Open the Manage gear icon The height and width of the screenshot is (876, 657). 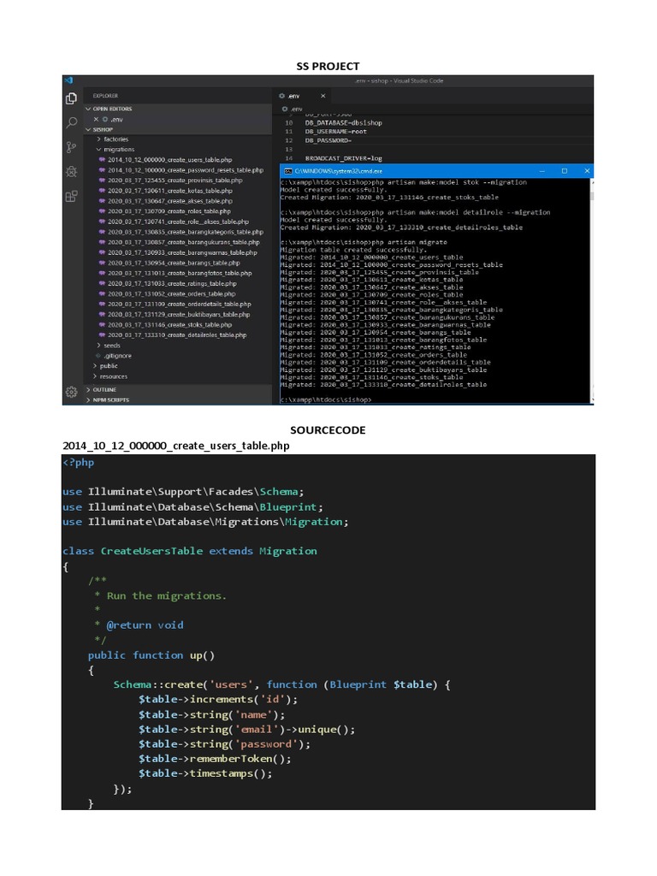pos(71,392)
